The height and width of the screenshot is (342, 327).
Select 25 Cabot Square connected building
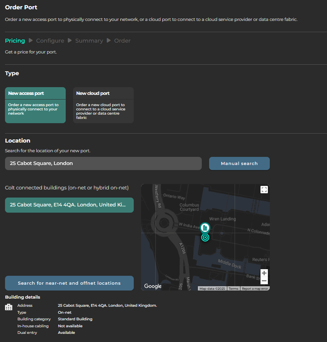69,205
